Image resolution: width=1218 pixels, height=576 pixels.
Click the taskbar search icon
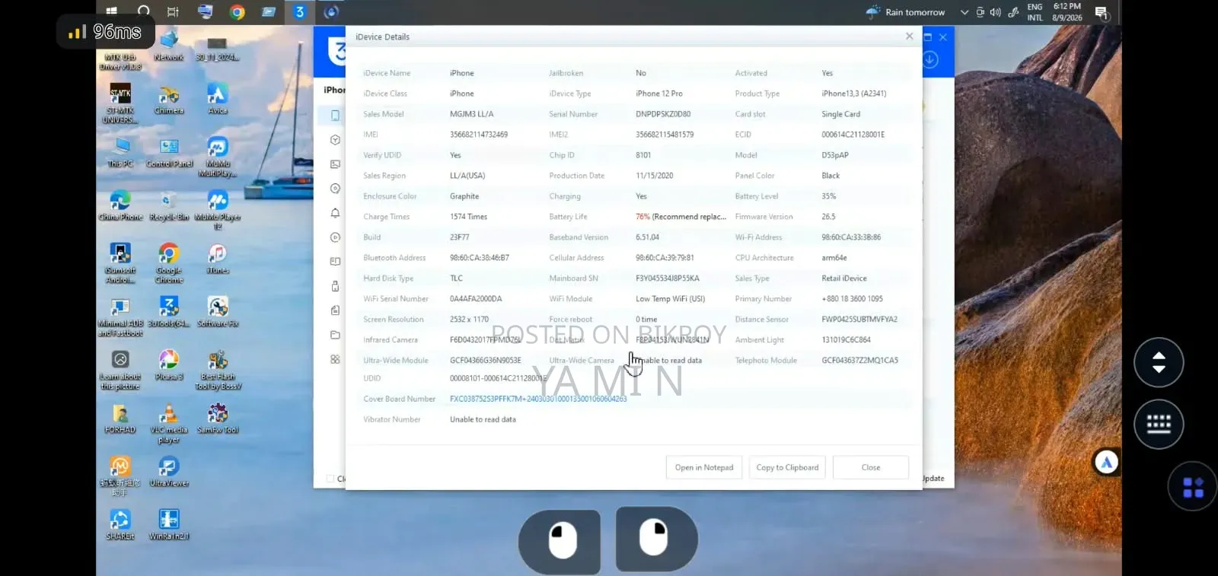tap(143, 11)
